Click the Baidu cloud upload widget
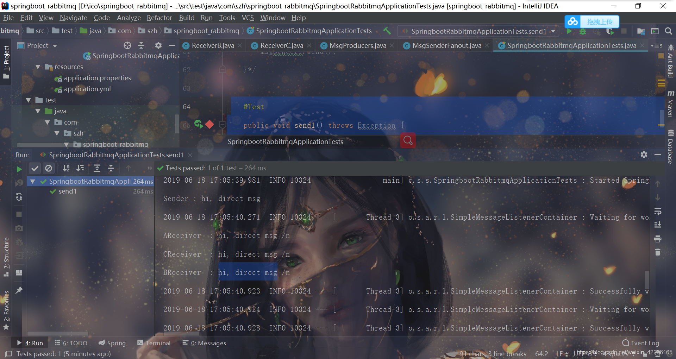The width and height of the screenshot is (676, 359). 592,22
